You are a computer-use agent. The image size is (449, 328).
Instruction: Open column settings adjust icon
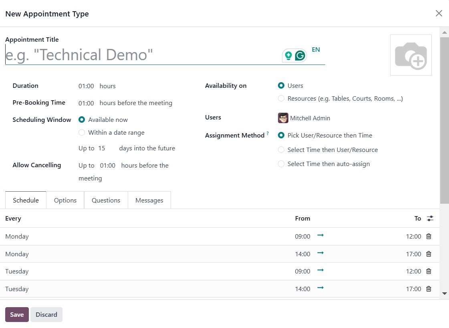(x=430, y=219)
